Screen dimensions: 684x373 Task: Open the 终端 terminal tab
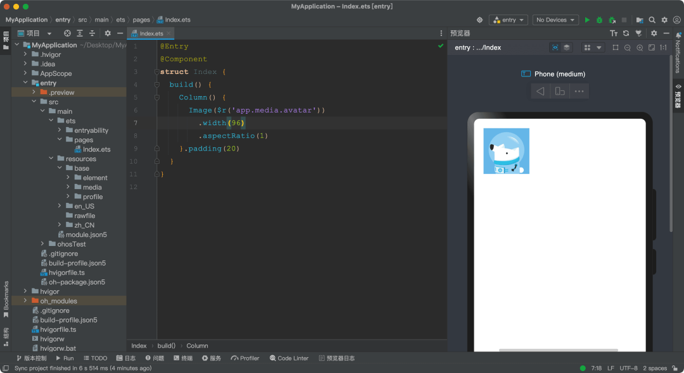pyautogui.click(x=183, y=358)
